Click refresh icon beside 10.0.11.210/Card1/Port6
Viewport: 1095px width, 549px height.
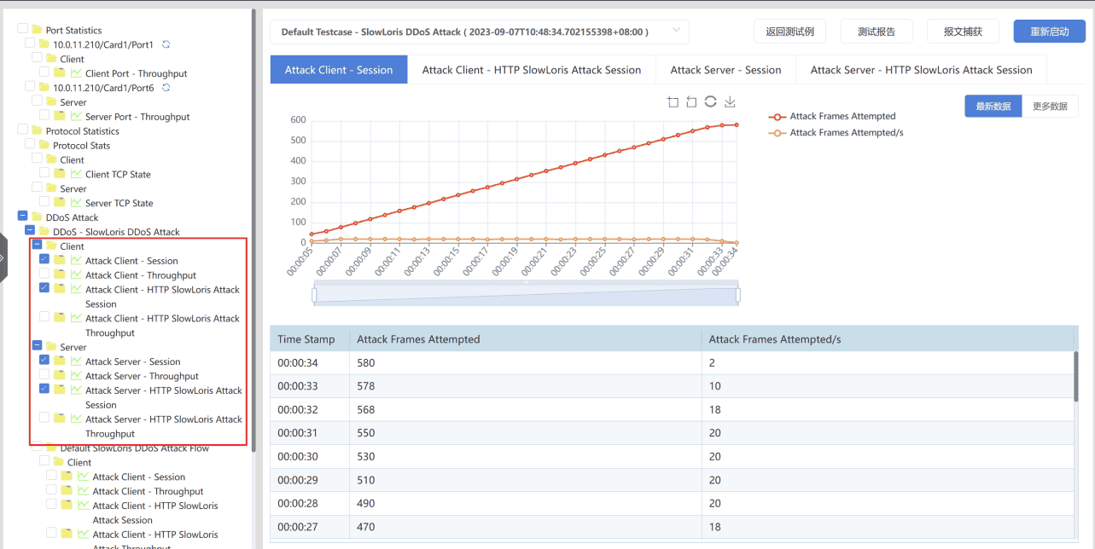click(x=166, y=88)
